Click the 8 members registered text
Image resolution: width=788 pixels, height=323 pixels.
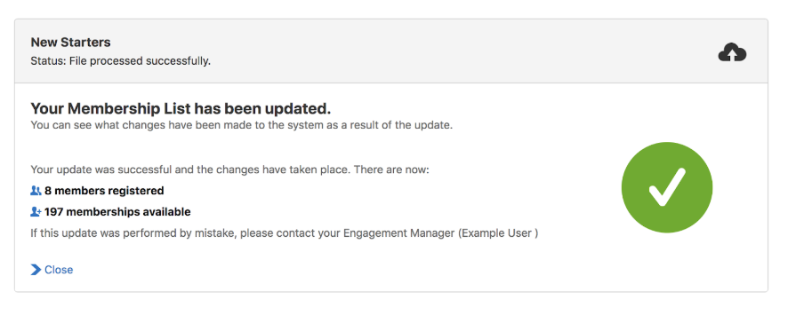pos(104,191)
